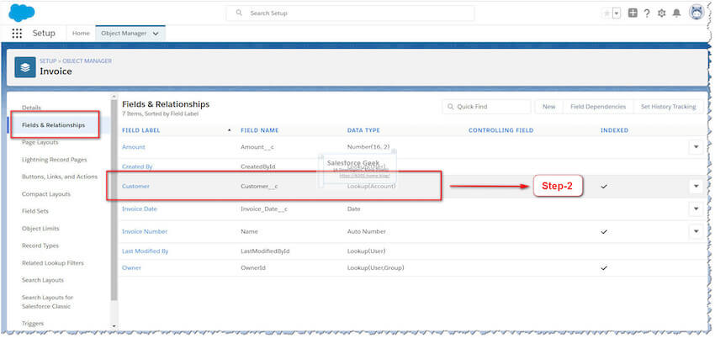Open the Amount row actions dropdown
Image resolution: width=715 pixels, height=338 pixels.
pyautogui.click(x=696, y=147)
